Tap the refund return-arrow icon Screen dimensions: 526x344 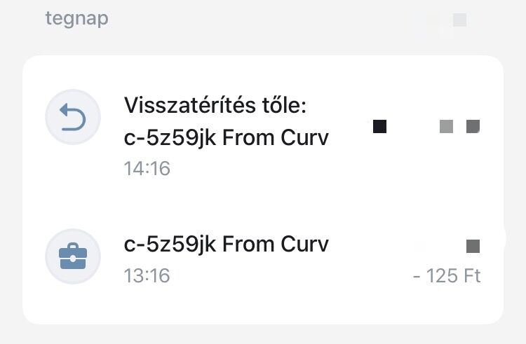pos(73,117)
